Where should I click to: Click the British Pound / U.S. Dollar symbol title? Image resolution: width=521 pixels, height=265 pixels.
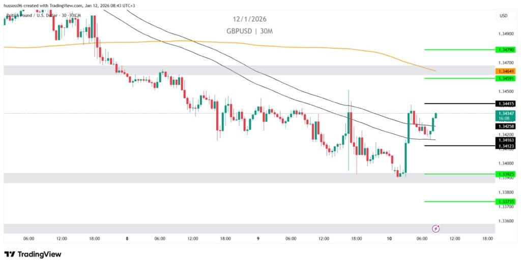tap(31, 16)
